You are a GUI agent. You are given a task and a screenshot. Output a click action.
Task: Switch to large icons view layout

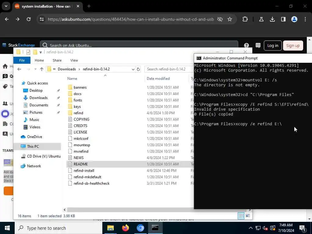[247, 216]
